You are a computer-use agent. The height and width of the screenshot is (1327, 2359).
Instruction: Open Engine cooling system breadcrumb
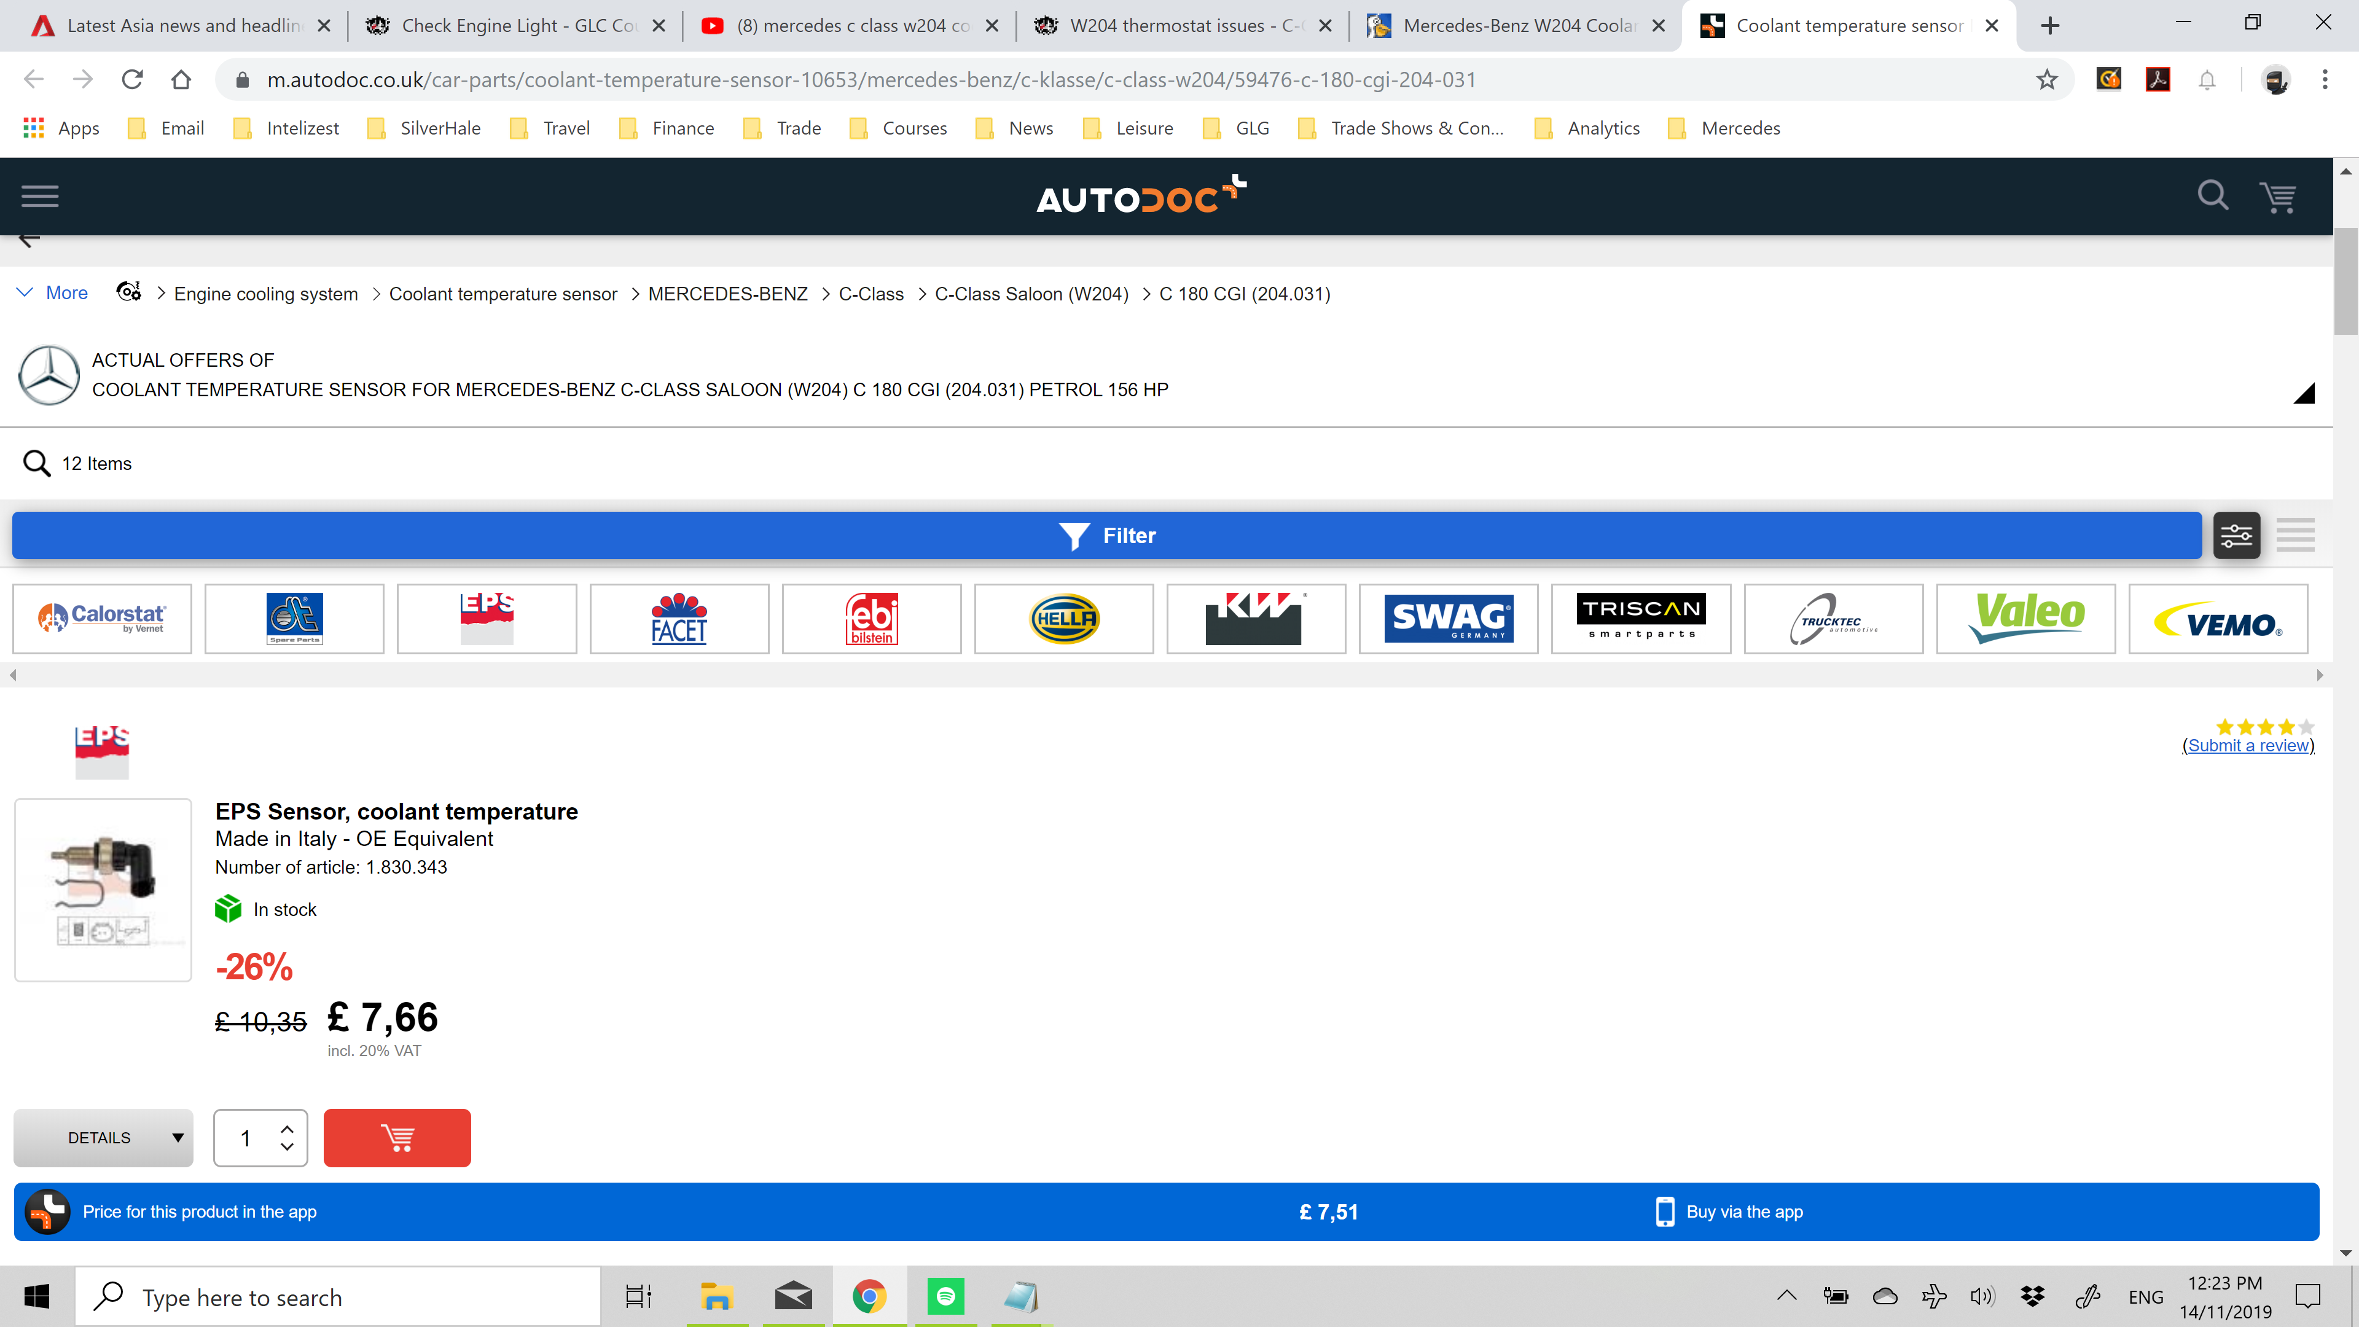[x=265, y=294]
